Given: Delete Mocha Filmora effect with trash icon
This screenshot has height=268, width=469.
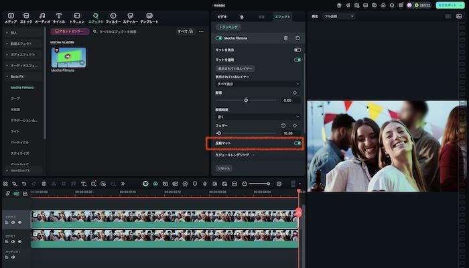Looking at the screenshot, I should [x=286, y=38].
